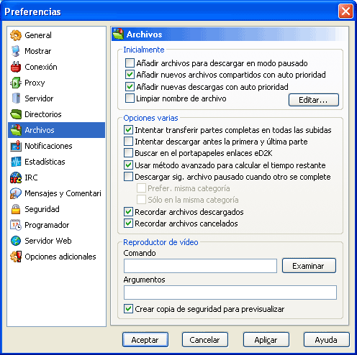Enable adding files in paused mode

click(x=130, y=63)
